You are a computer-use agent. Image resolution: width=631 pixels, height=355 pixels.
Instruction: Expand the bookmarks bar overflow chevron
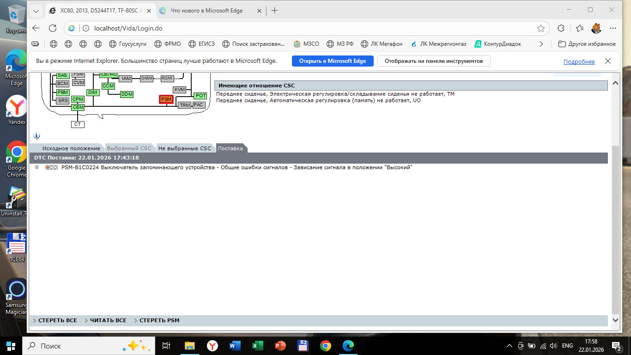point(541,44)
